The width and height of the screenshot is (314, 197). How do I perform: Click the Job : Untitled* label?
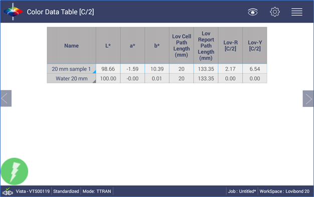242,191
